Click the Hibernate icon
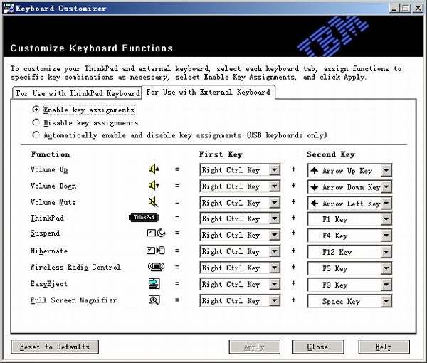Viewport: 427px width, 363px height. coord(155,251)
